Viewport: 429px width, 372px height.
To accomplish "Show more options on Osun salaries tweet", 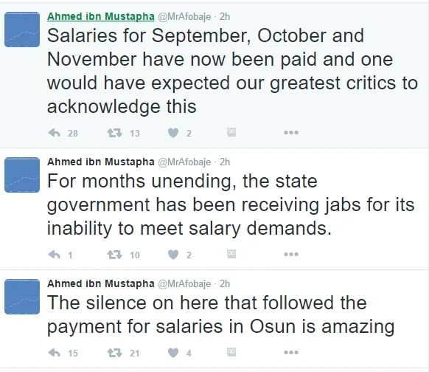I will tap(291, 352).
